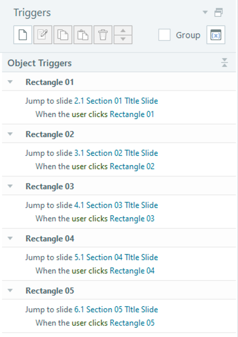Collapse the Rectangle 05 trigger group
The image size is (238, 337).
coord(10,290)
